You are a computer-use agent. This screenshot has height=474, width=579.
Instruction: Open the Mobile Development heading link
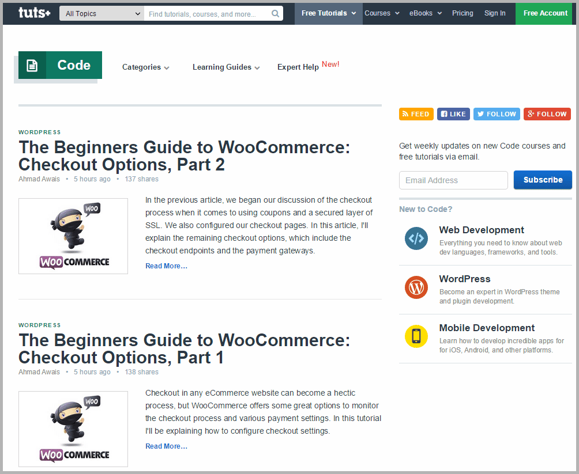487,328
